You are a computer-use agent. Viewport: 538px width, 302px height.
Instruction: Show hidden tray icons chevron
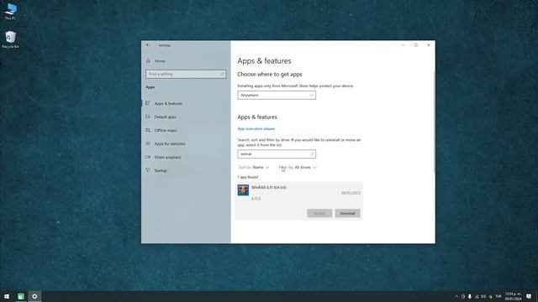coord(456,296)
